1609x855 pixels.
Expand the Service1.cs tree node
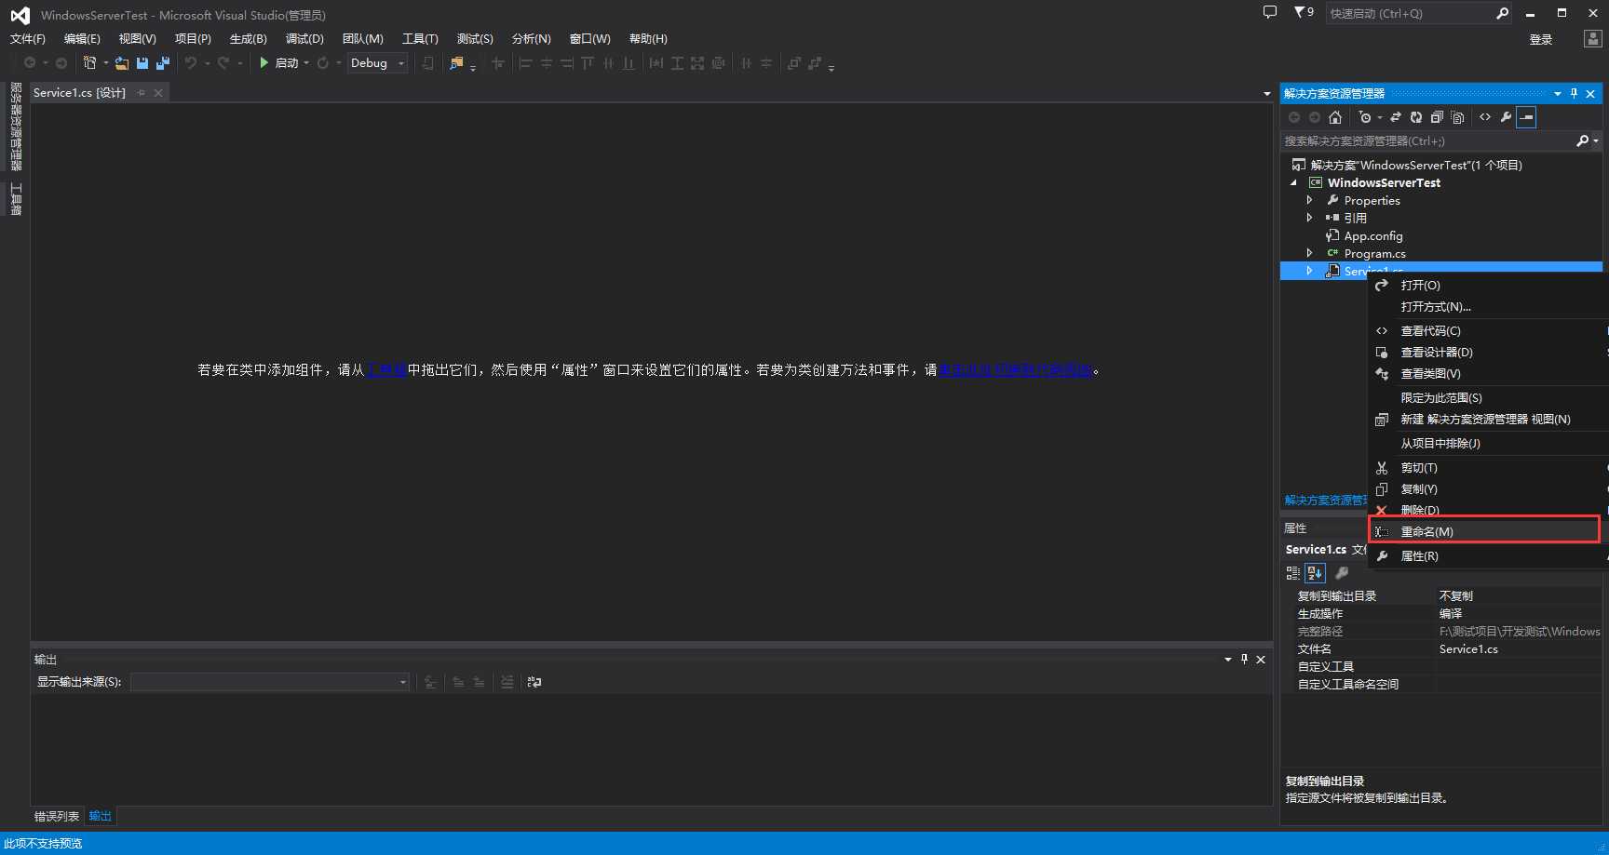pyautogui.click(x=1309, y=271)
